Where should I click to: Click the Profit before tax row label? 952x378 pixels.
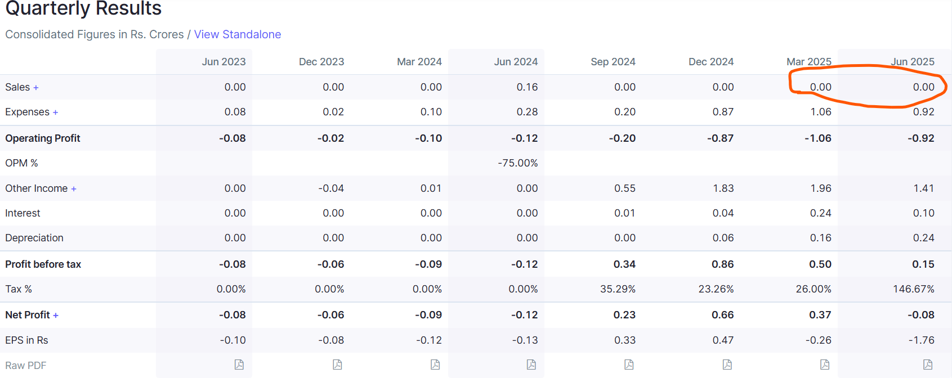pos(43,264)
